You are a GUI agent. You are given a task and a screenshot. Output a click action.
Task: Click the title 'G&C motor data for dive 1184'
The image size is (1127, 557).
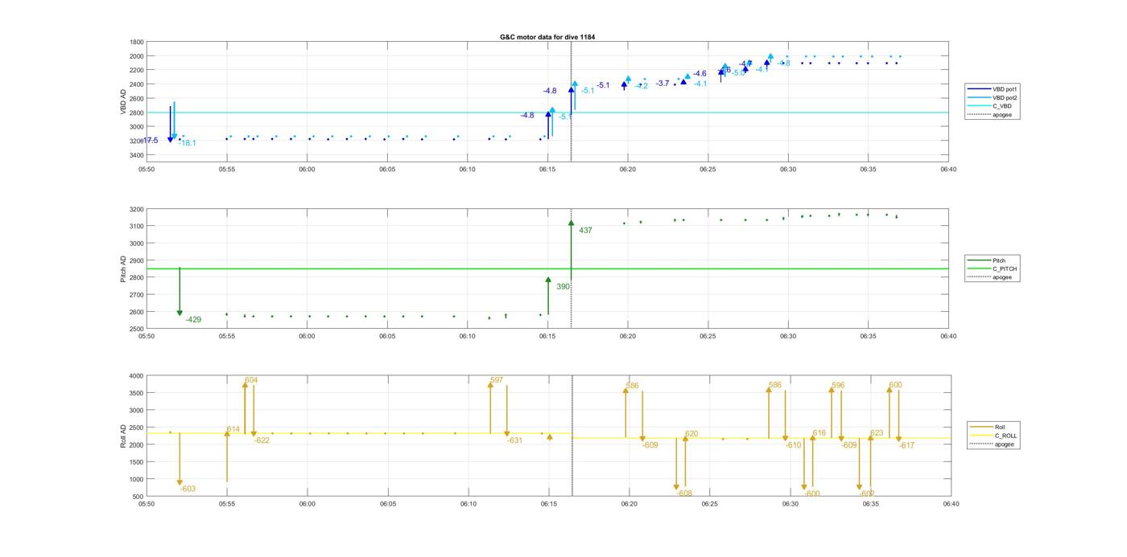(x=547, y=37)
